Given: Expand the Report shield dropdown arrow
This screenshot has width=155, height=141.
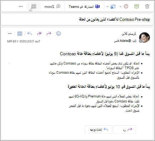Looking at the screenshot, I should [120, 6].
